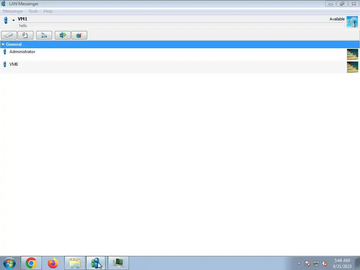This screenshot has height=270, width=360.
Task: Click the VM1 presence status icon
Action: tap(6, 20)
